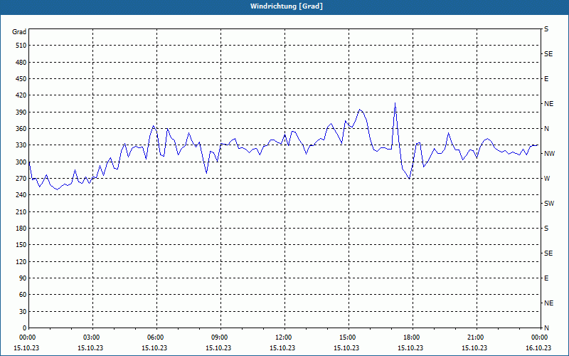The height and width of the screenshot is (356, 569).
Task: Click the 510 degree axis label
Action: click(x=21, y=46)
